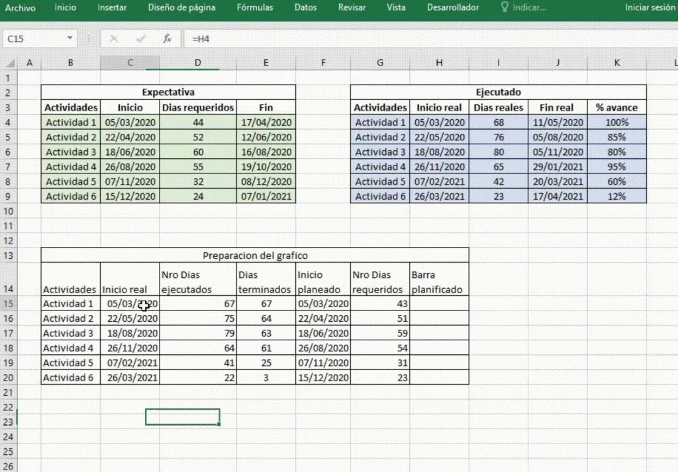The width and height of the screenshot is (678, 472).
Task: Click the Select All corner triangle
Action: coord(11,63)
